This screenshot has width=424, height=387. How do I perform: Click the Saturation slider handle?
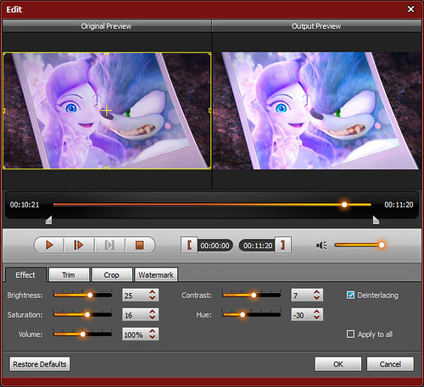click(x=87, y=315)
